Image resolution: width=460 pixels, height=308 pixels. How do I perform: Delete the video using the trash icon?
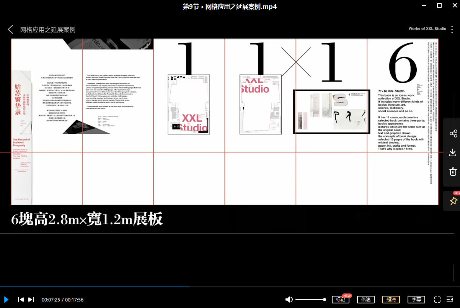point(453,171)
